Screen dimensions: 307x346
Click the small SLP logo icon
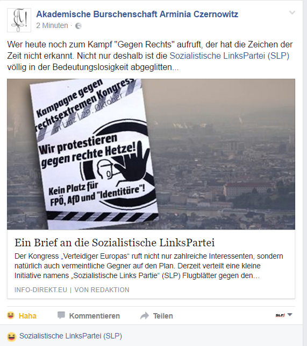pyautogui.click(x=280, y=315)
